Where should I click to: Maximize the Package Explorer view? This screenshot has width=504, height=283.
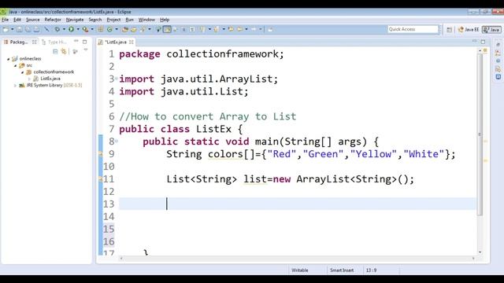click(85, 42)
